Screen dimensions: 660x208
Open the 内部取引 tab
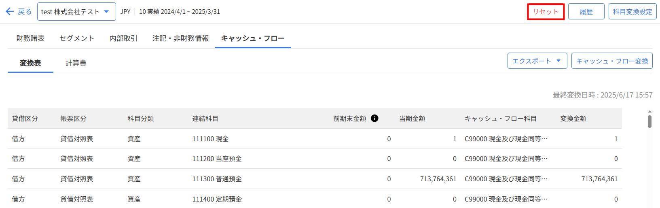point(123,38)
